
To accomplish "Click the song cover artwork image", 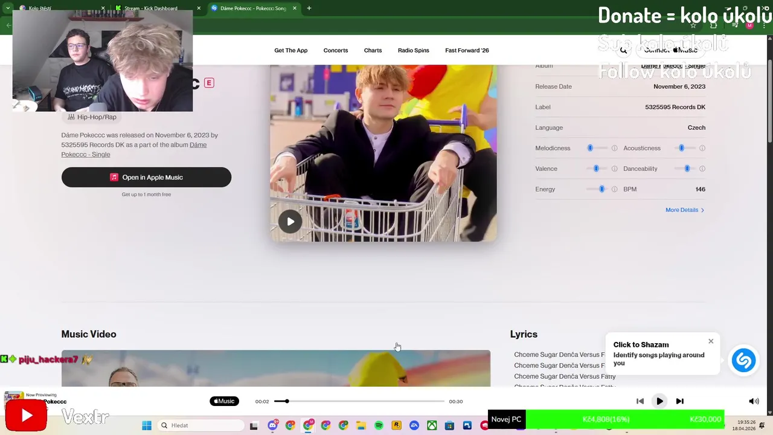I will click(383, 153).
